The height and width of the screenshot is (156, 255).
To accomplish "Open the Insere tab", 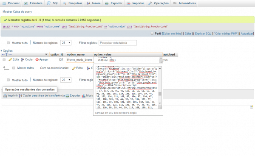I will point(93,3).
